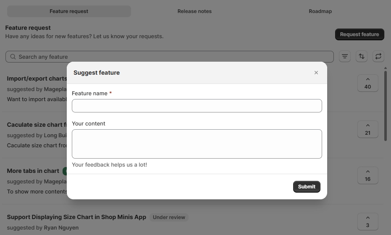Click the Caculate size chart title

coord(37,125)
